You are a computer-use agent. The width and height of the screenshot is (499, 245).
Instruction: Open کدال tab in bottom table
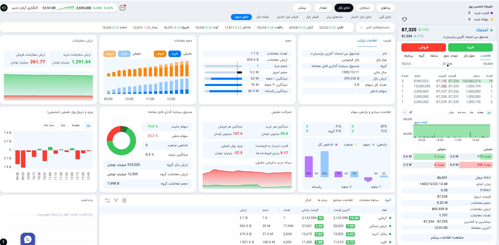308,200
